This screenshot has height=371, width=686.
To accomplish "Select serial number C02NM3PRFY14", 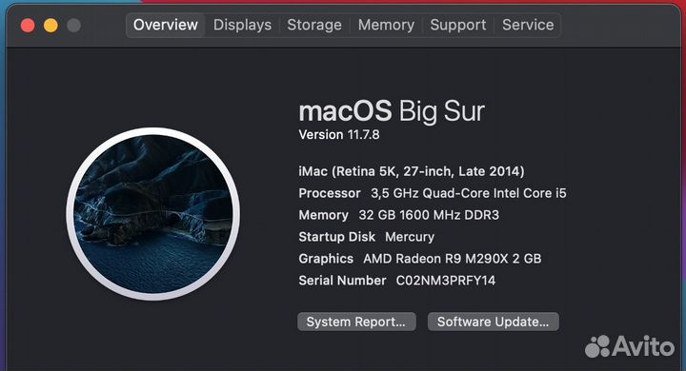I will pyautogui.click(x=445, y=281).
